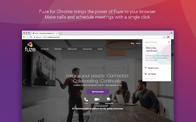
Task: Open the Acknowledgements link in popup
Action: (150, 79)
